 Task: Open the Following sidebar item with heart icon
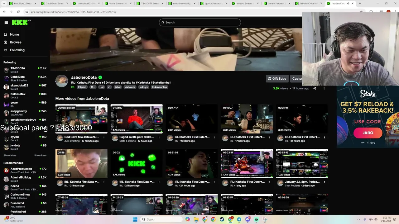17,50
